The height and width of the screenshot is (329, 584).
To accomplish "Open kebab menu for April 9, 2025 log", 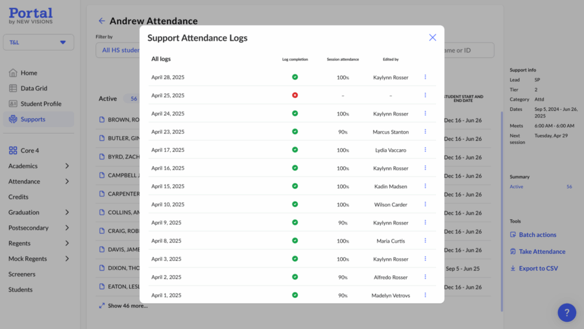I will coord(425,223).
